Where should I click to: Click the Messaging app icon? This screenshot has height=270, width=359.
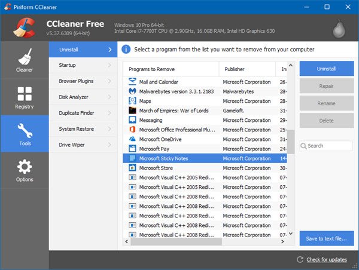132,120
